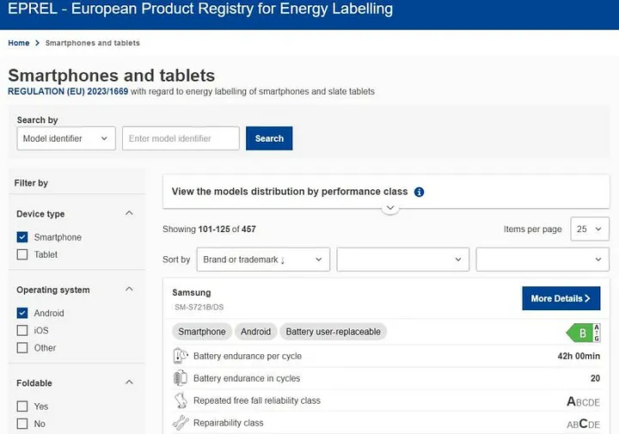
Task: Click the blue Search button
Action: (x=269, y=138)
